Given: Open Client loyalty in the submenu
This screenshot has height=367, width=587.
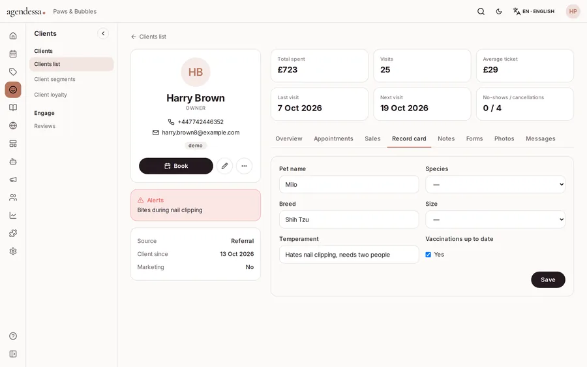Looking at the screenshot, I should [50, 95].
